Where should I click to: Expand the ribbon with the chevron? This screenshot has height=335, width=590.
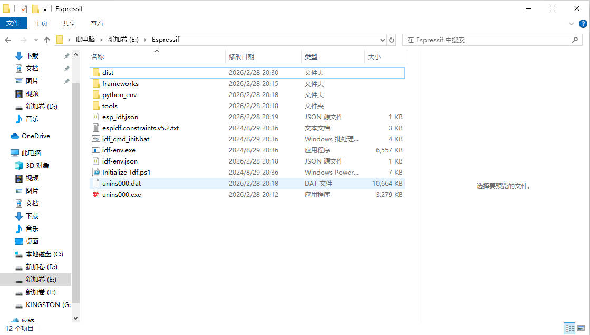point(572,24)
